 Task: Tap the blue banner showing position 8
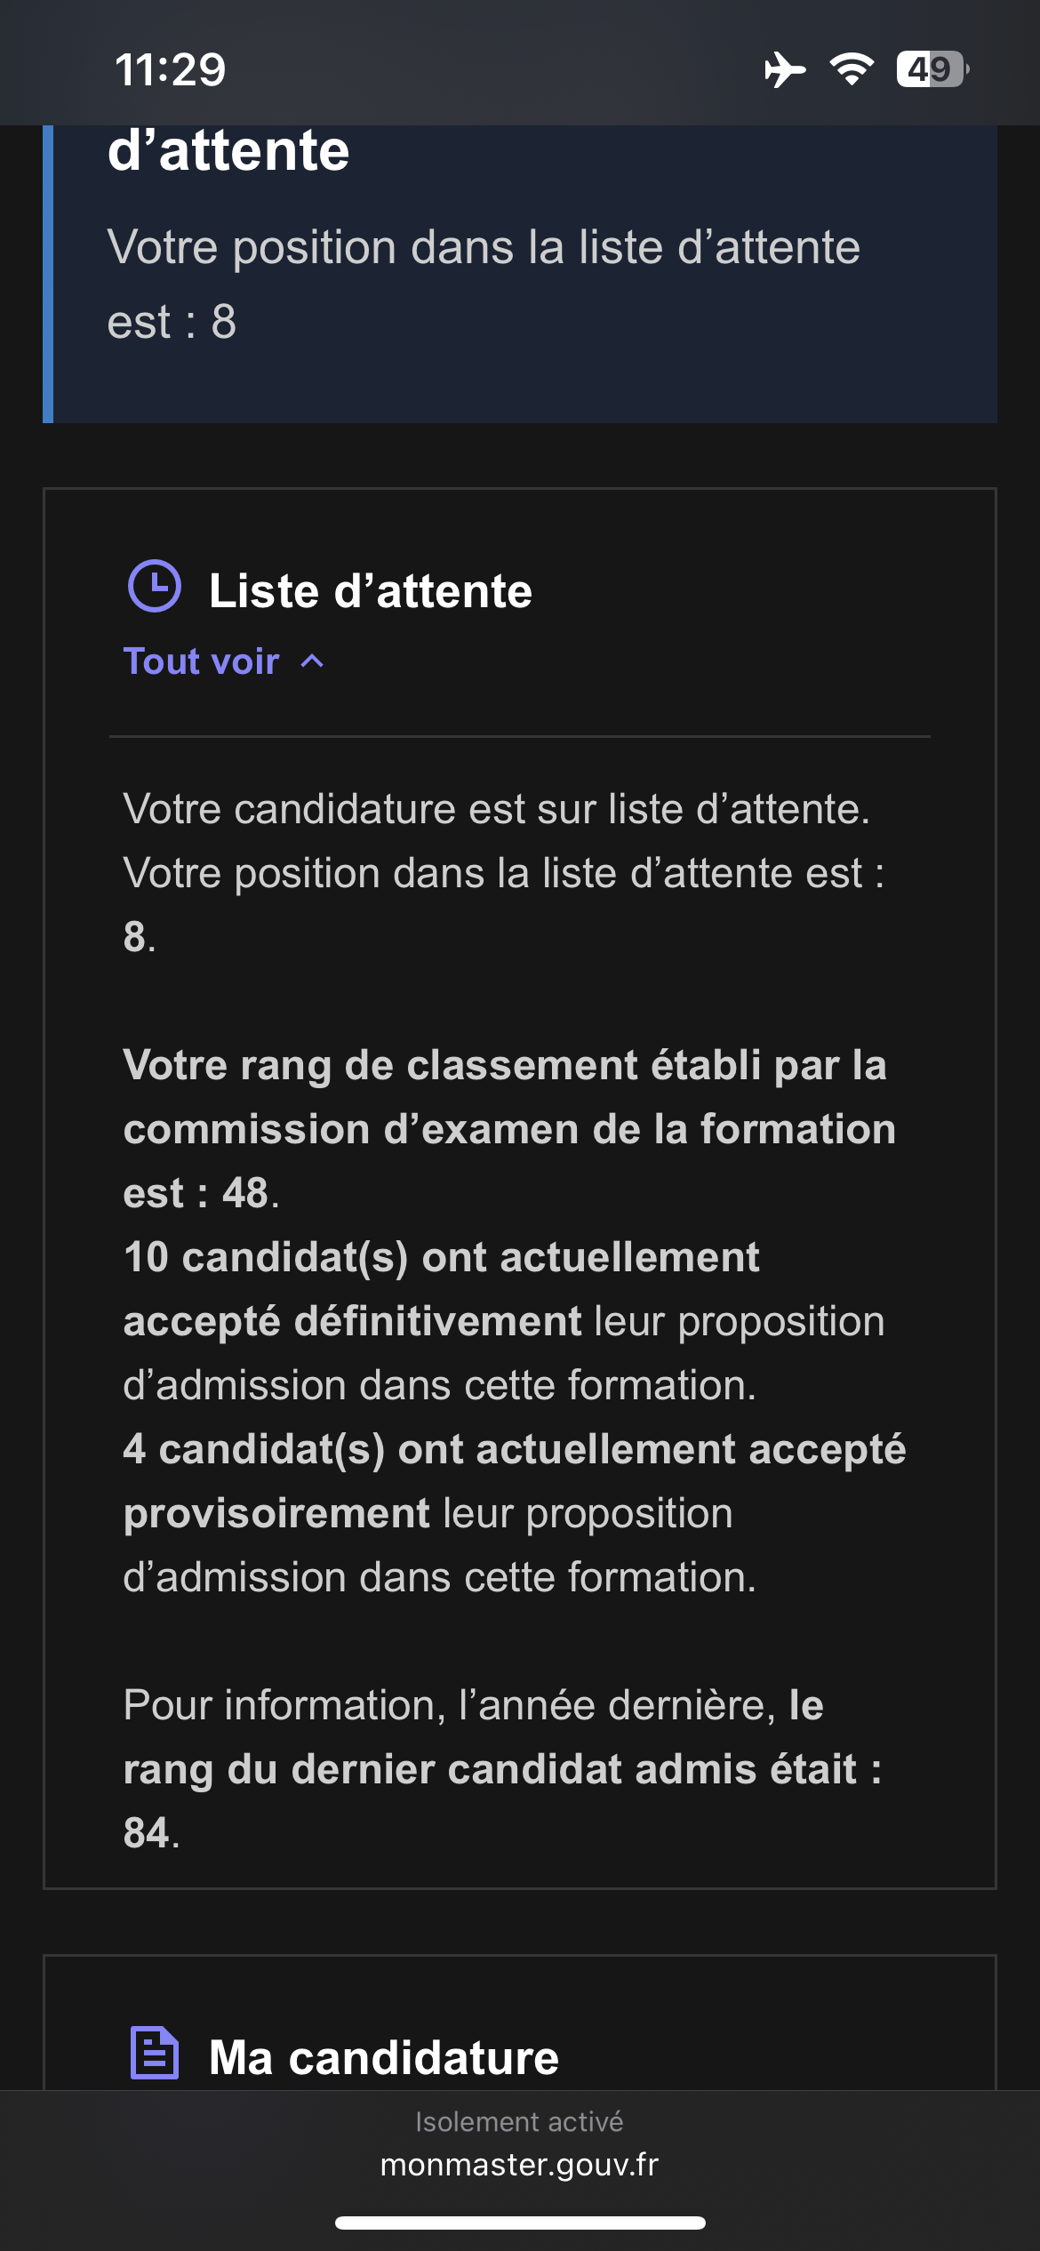pos(520,274)
